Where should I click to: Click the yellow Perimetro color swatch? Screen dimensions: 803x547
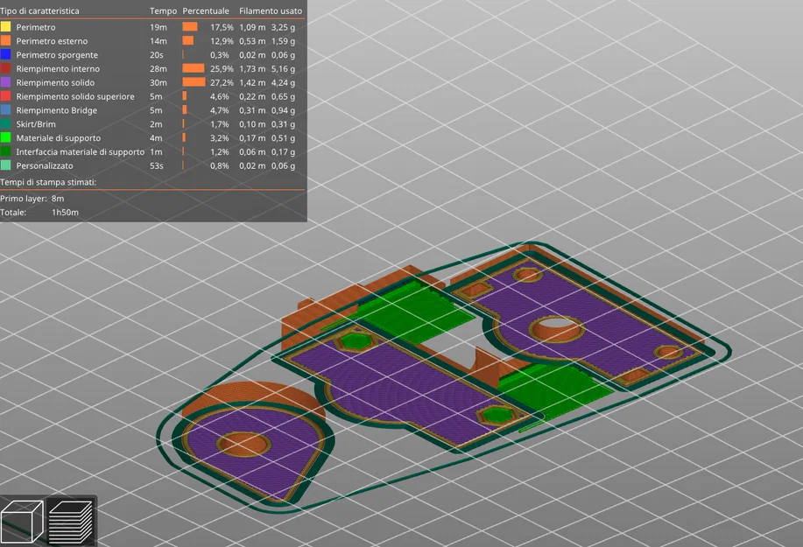tap(5, 26)
